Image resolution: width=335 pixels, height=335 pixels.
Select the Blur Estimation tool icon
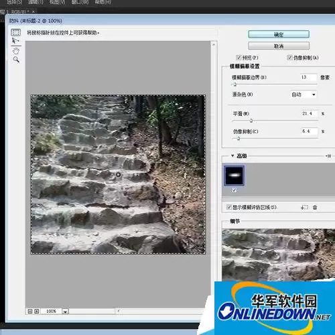tap(15, 32)
